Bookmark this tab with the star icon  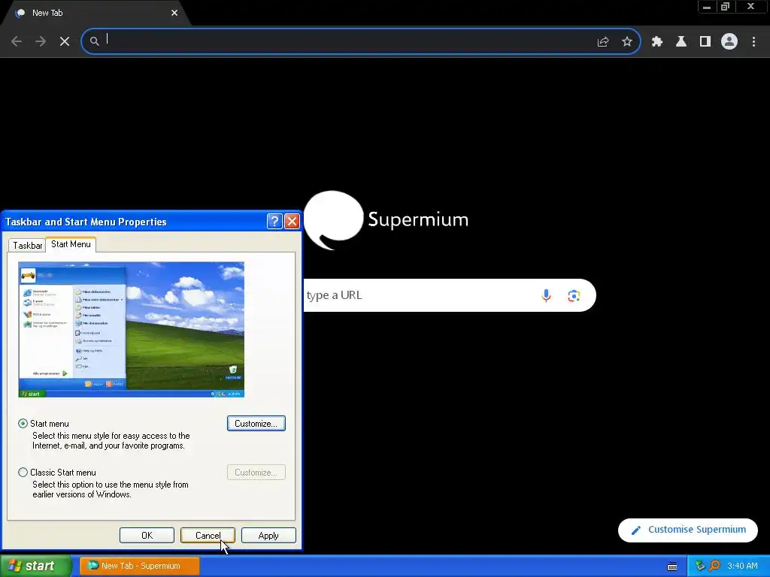tap(626, 42)
